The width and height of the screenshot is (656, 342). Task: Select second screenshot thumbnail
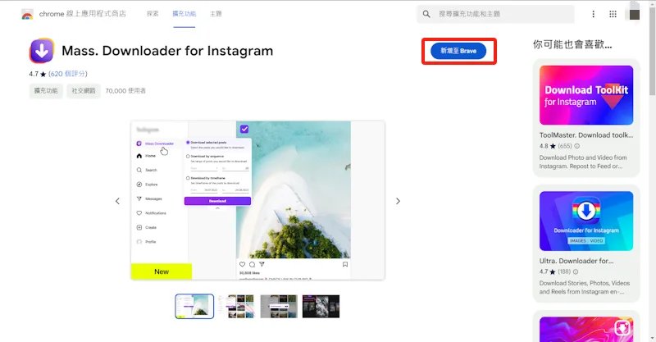click(237, 307)
